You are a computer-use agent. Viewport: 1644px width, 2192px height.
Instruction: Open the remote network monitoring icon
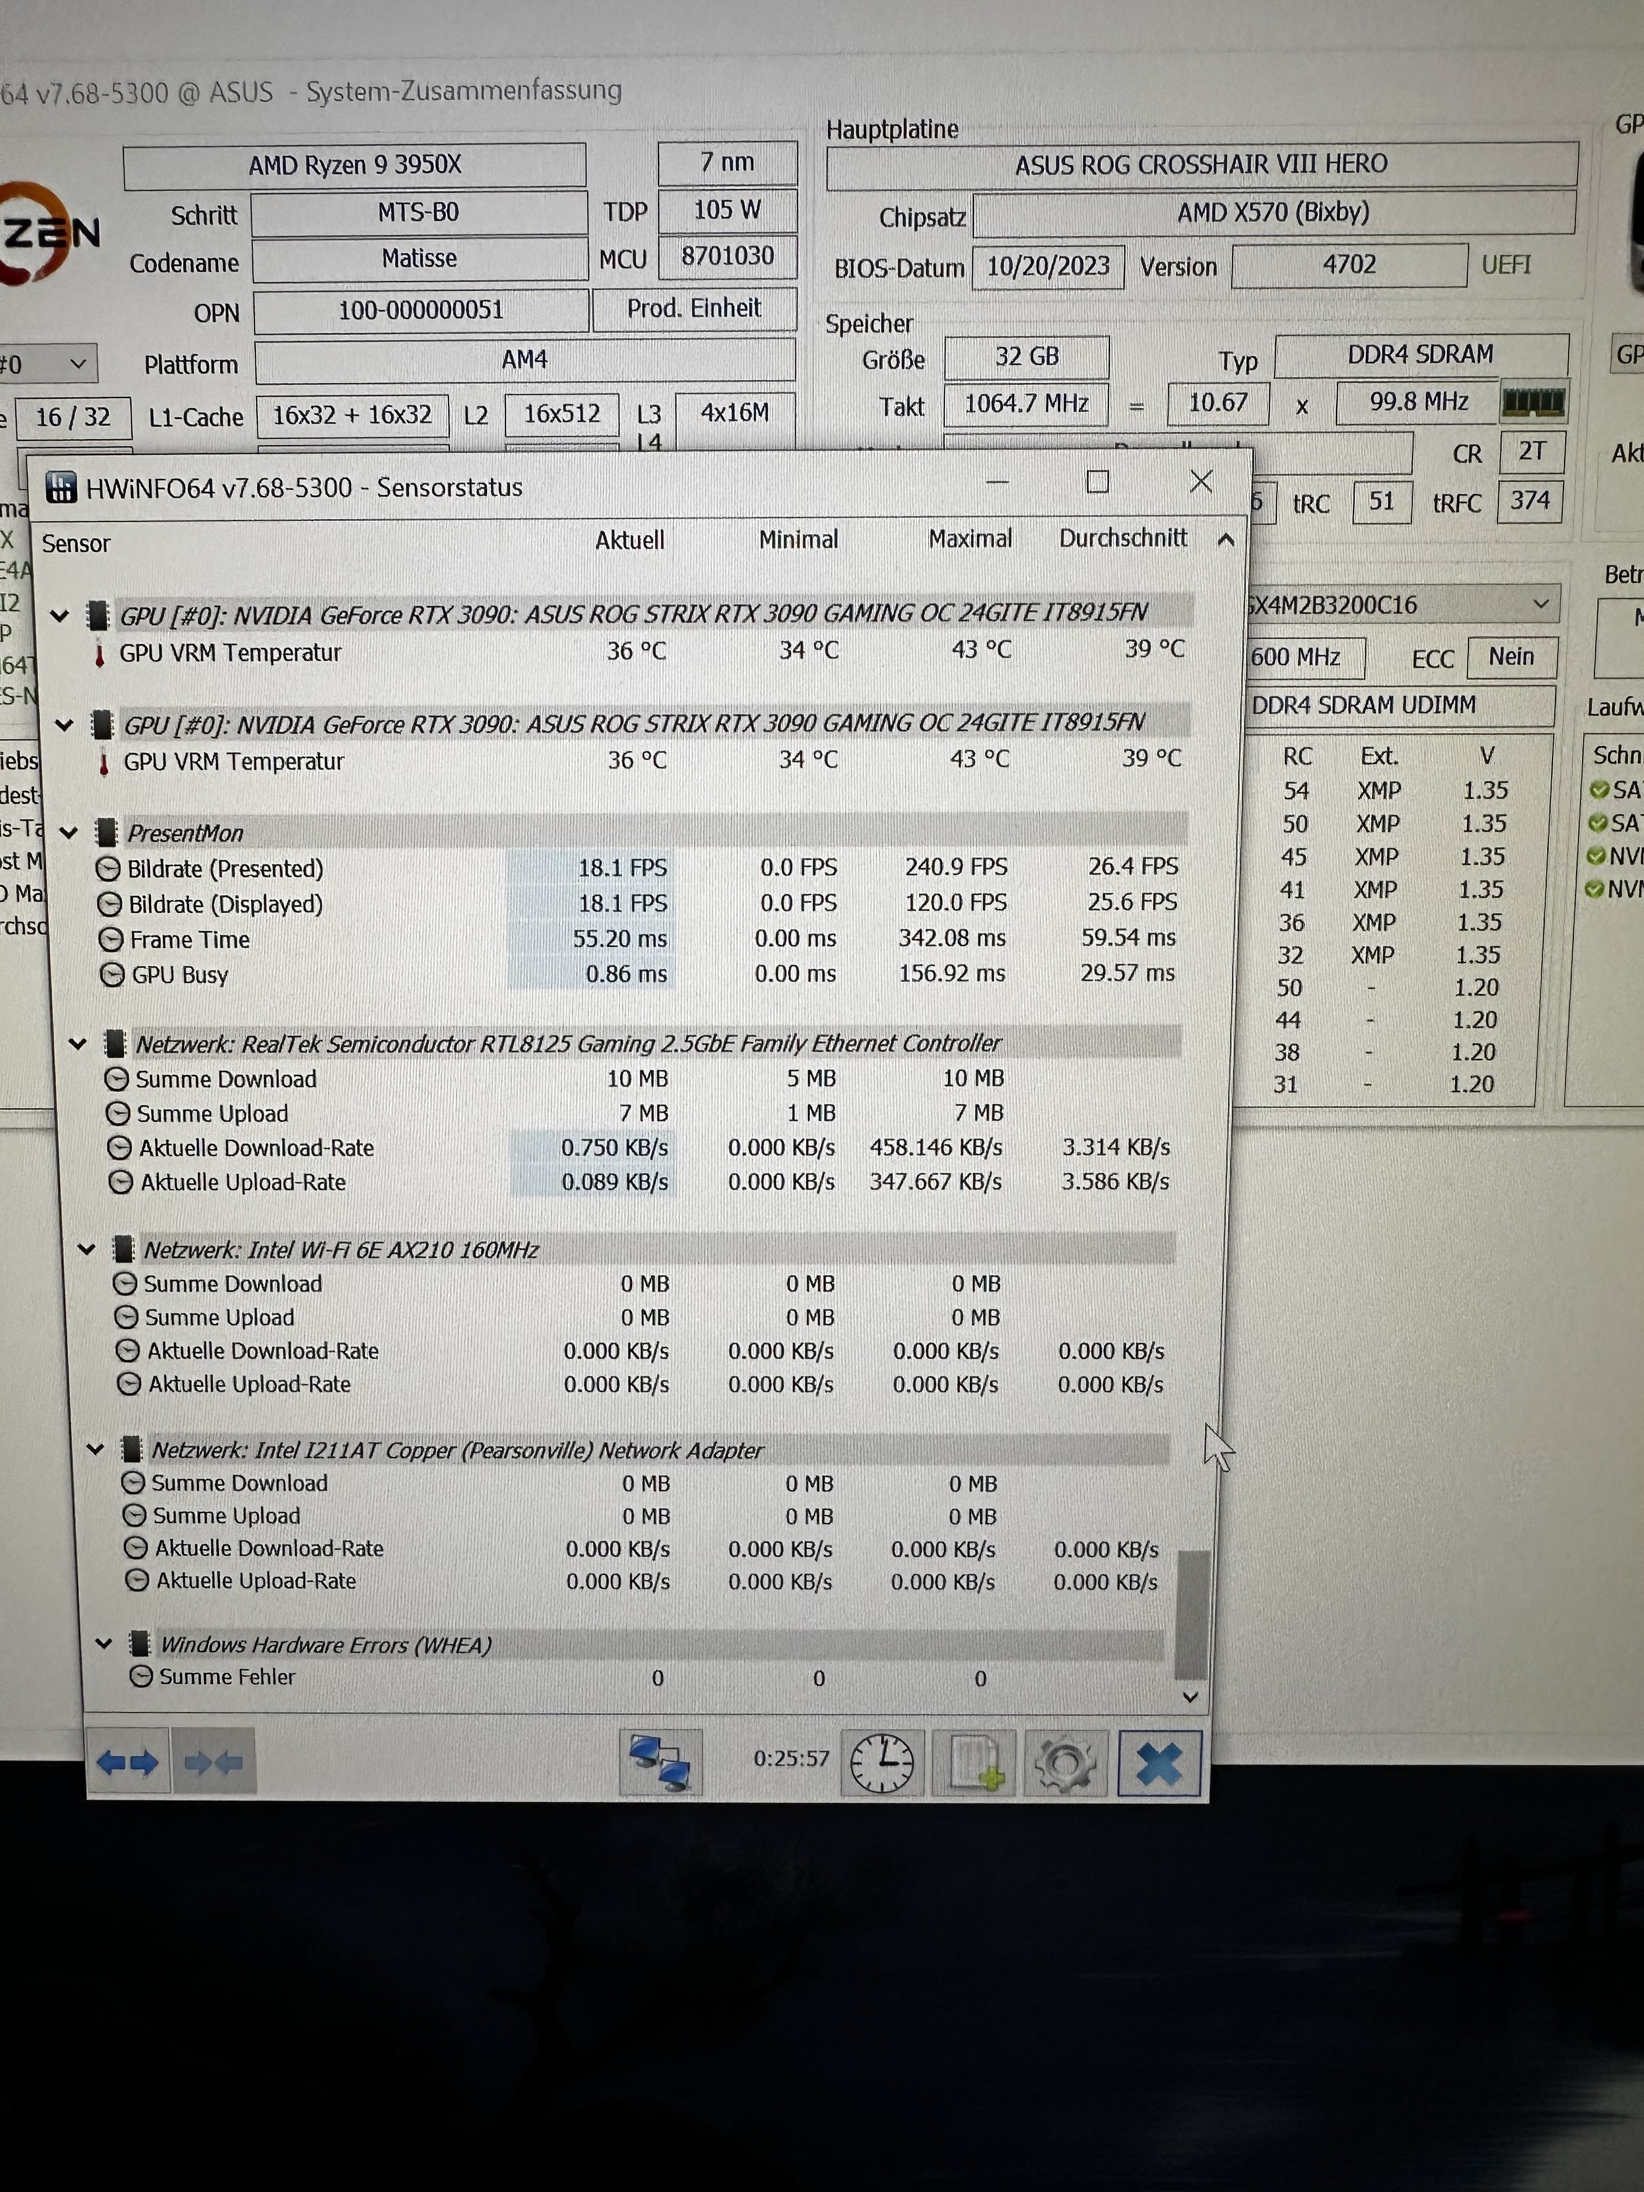click(661, 1762)
